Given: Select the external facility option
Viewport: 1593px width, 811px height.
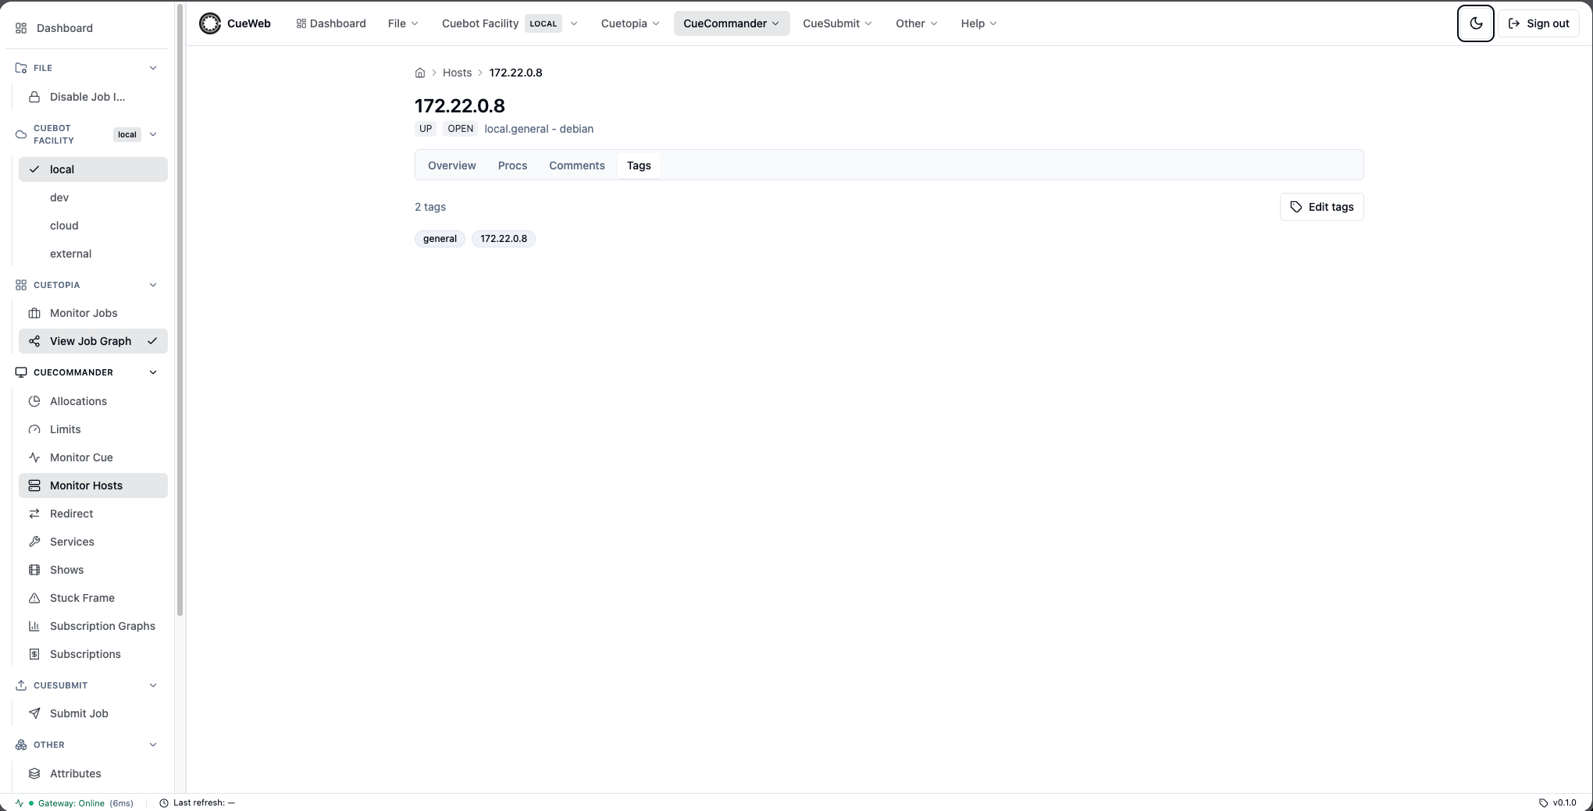Looking at the screenshot, I should coord(93,254).
